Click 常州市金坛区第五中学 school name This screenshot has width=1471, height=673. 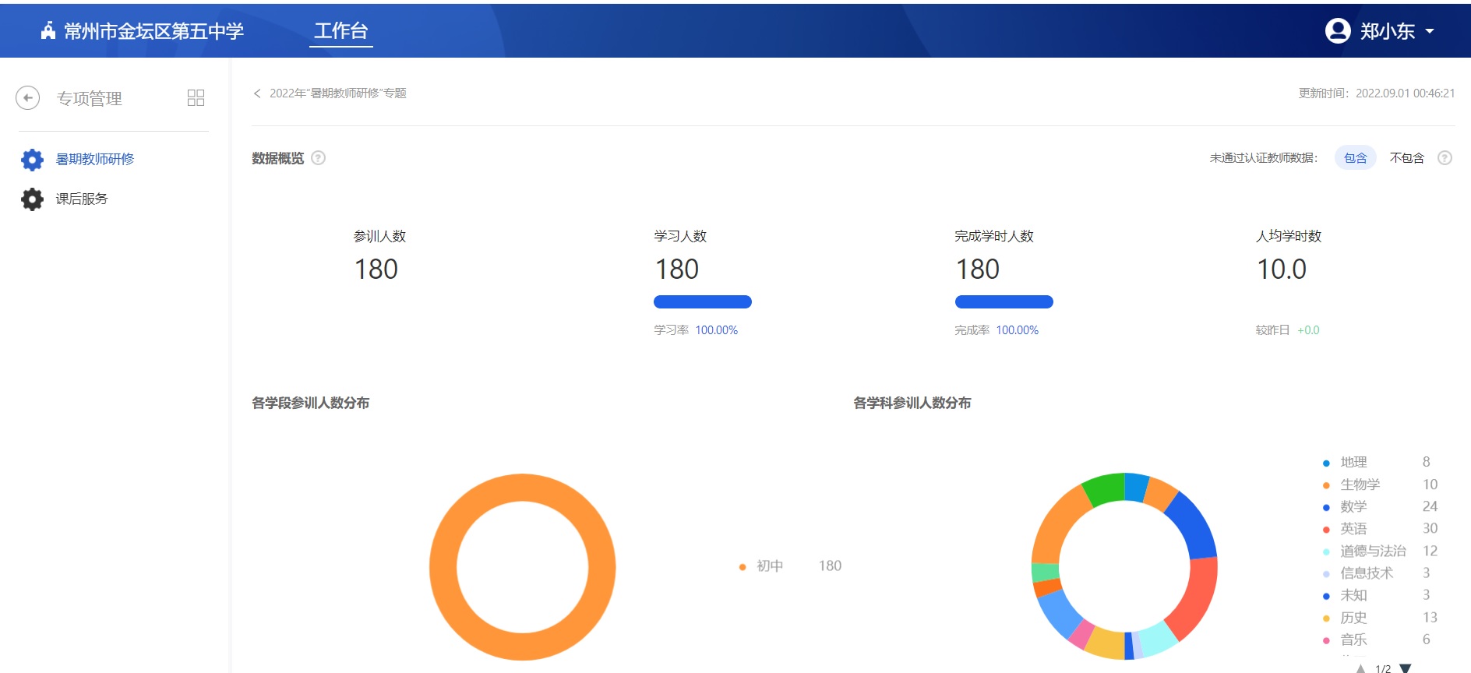coord(153,31)
